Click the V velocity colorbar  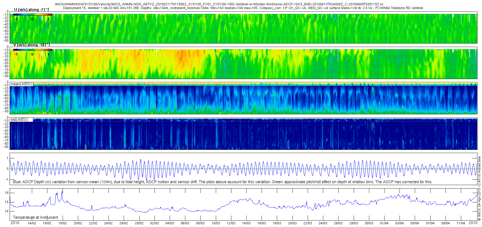click(33, 50)
